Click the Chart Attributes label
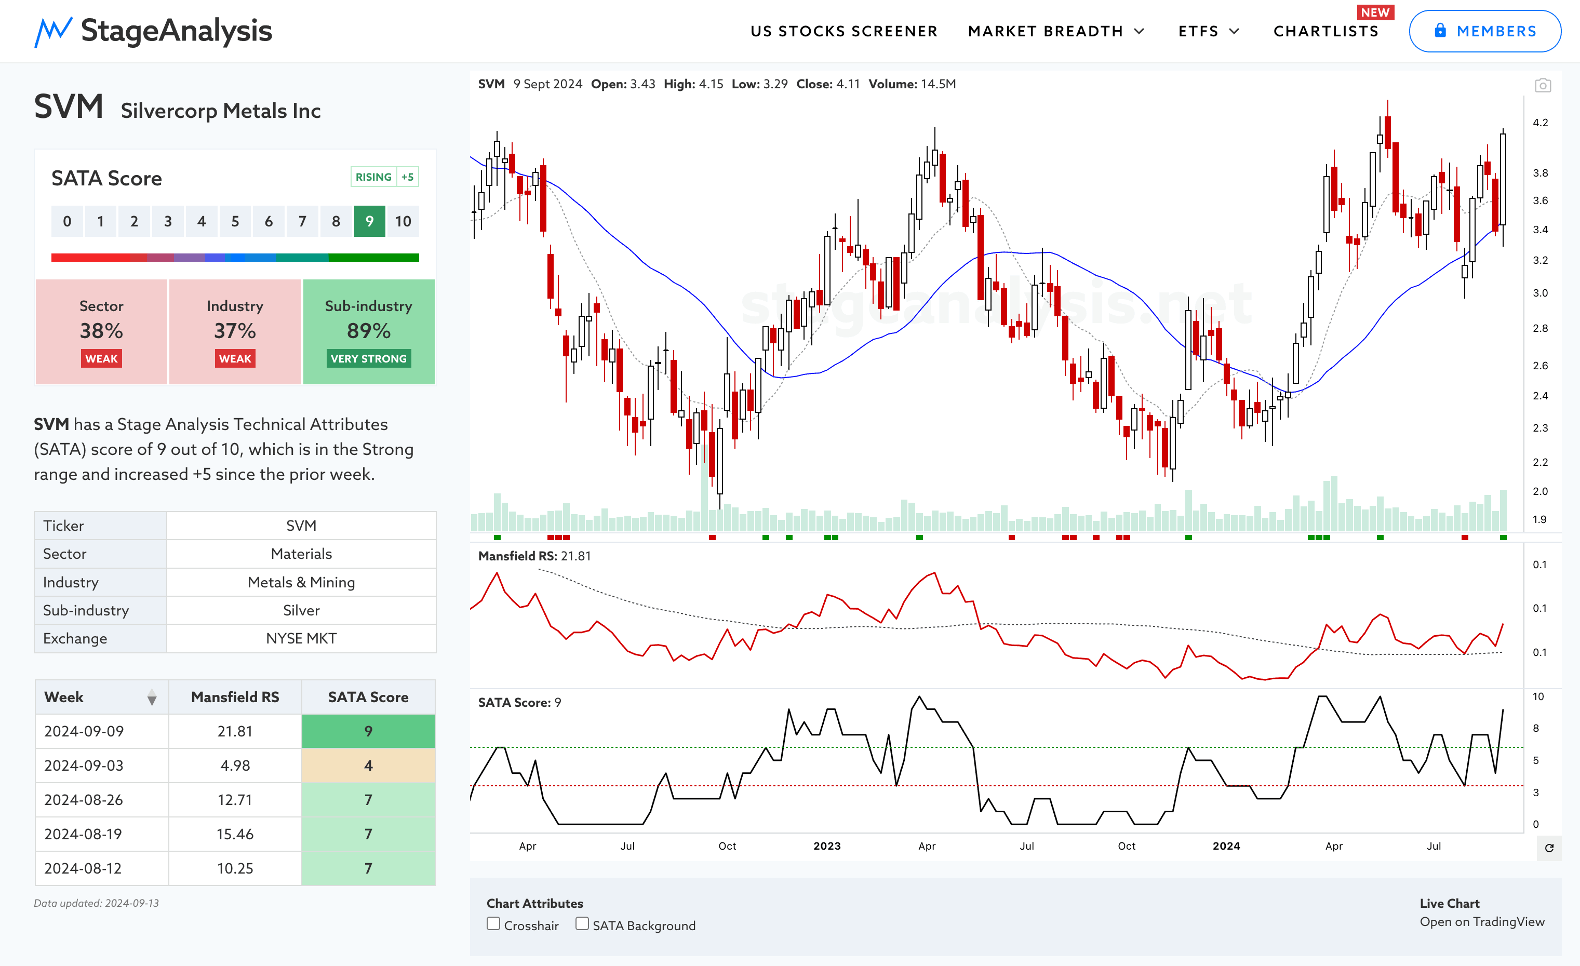 click(x=535, y=903)
